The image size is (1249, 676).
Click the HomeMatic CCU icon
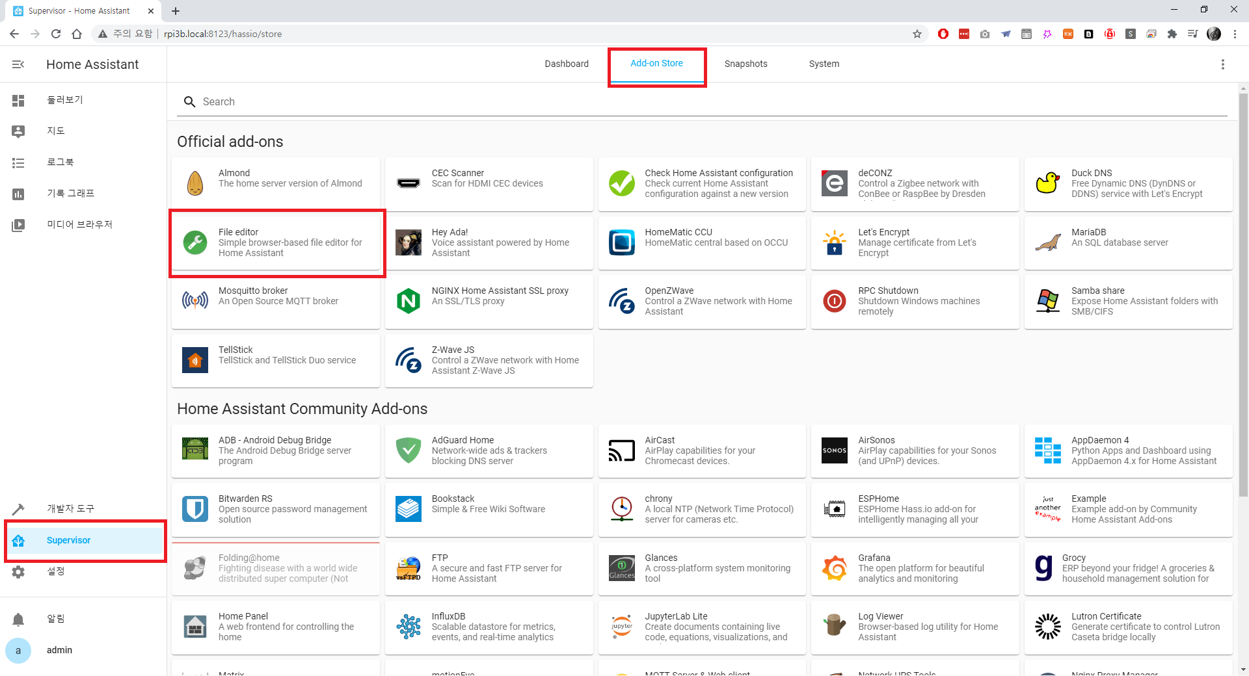pyautogui.click(x=622, y=242)
